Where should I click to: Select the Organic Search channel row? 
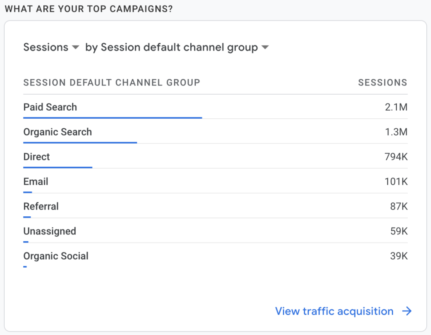pyautogui.click(x=215, y=132)
